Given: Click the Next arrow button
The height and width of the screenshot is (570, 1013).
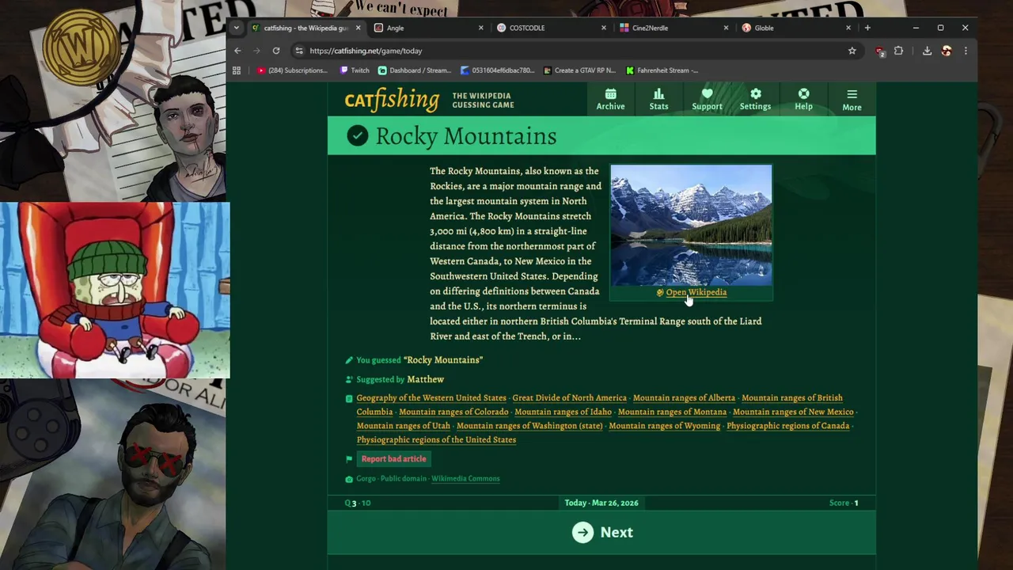Looking at the screenshot, I should pyautogui.click(x=602, y=532).
